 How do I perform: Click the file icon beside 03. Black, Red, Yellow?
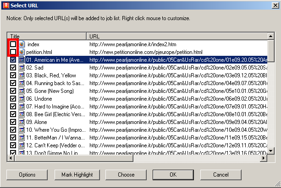[x=21, y=75]
